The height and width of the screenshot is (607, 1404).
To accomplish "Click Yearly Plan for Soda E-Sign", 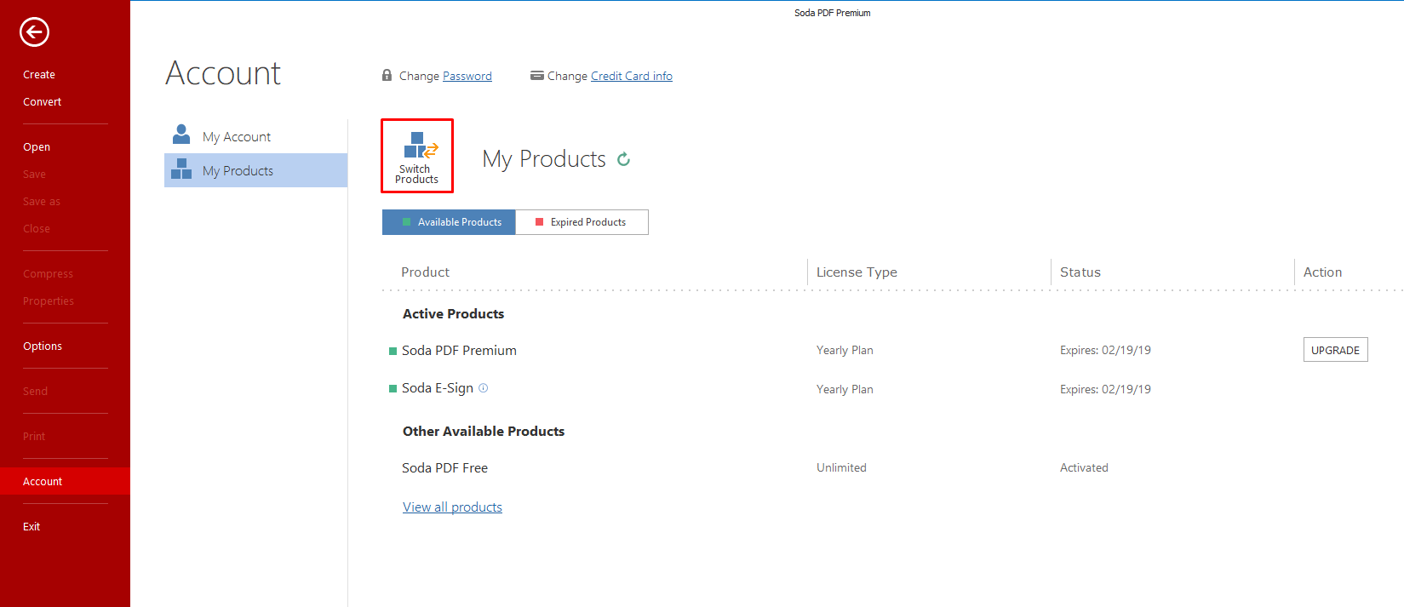I will pos(845,390).
